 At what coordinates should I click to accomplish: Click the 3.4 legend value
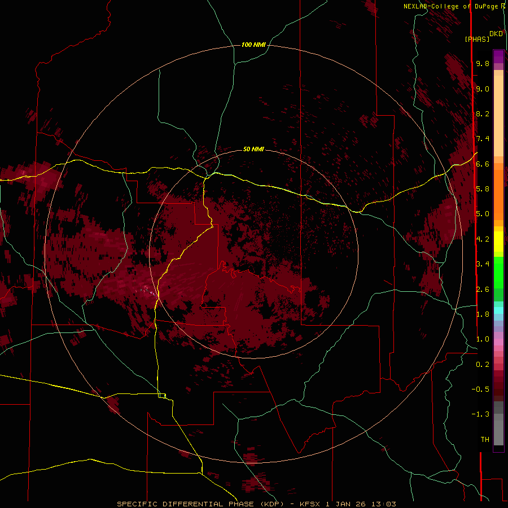click(x=483, y=264)
